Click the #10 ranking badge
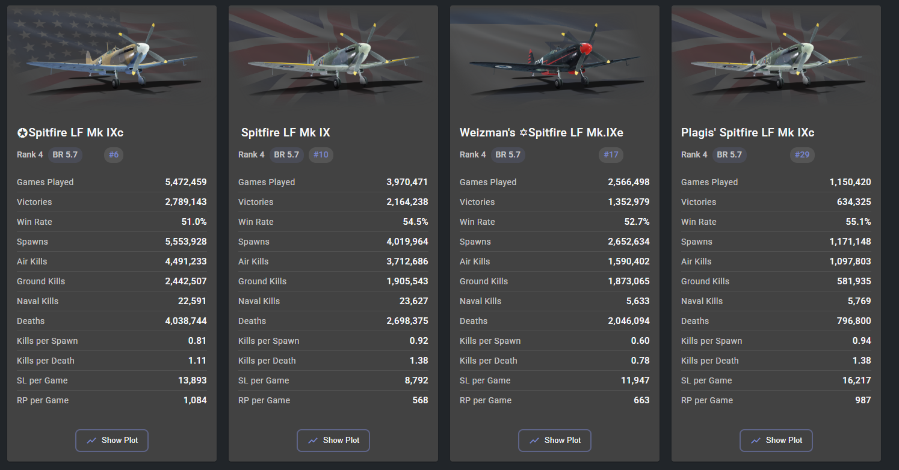 point(321,154)
